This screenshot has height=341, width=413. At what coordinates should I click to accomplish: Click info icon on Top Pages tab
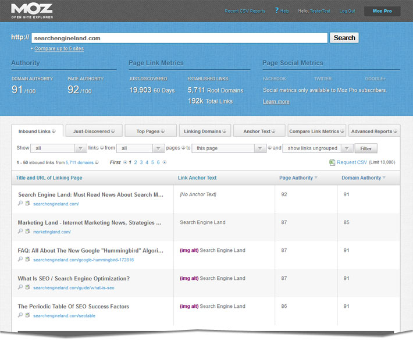point(163,131)
